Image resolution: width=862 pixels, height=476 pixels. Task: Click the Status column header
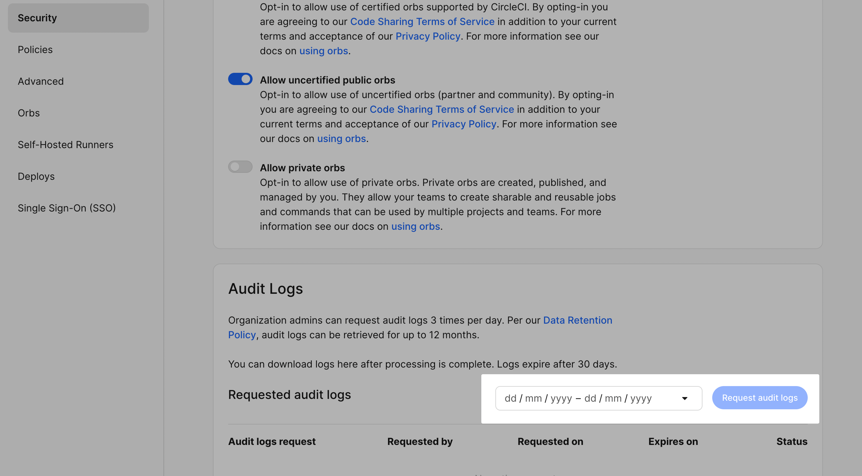(x=792, y=442)
